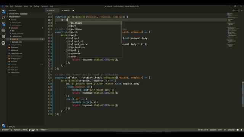Image resolution: width=244 pixels, height=137 pixels.
Task: Open .eslintrc.json in the explorer
Action: tap(26, 37)
